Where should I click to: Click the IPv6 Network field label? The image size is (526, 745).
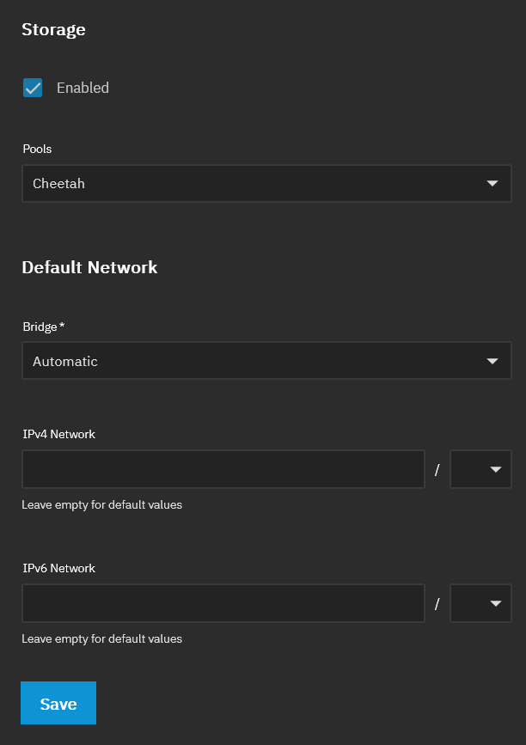(59, 568)
